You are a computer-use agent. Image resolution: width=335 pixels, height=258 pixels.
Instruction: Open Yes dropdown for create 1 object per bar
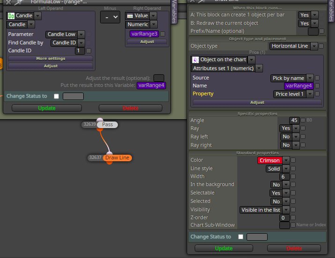(x=314, y=15)
